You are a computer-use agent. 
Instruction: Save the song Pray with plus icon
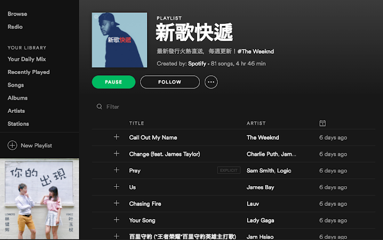(117, 170)
